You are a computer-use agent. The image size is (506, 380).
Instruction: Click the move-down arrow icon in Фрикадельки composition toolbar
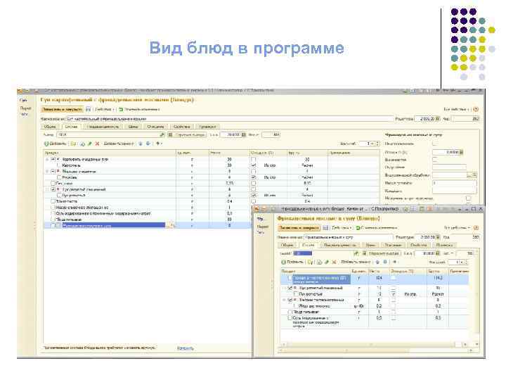(x=385, y=262)
